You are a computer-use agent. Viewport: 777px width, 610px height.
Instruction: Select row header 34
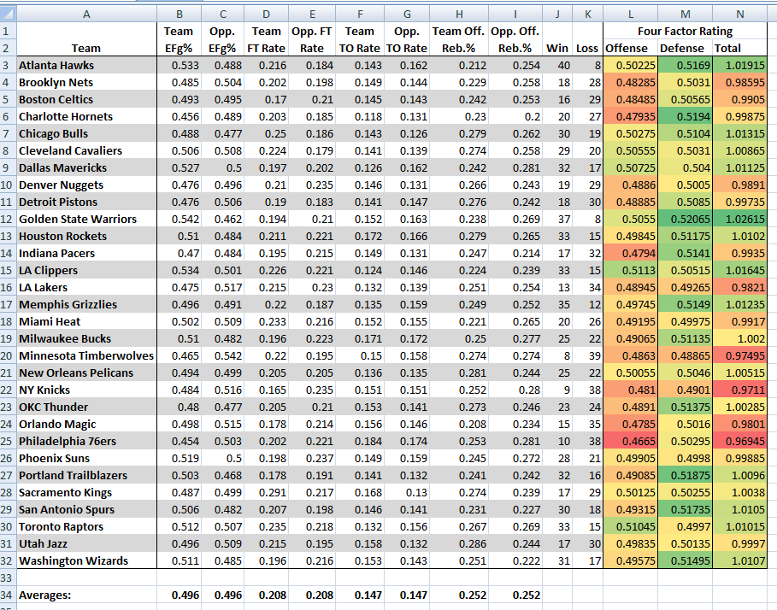pos(9,595)
